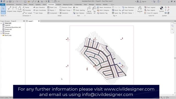Select the Radial dimension tool
176x99 pixels.
(x=26, y=7)
